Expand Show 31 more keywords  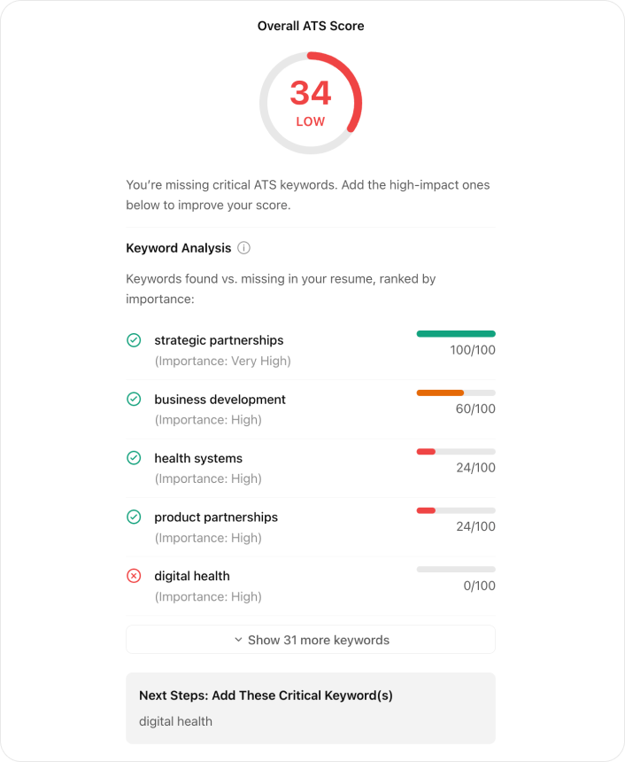coord(311,640)
